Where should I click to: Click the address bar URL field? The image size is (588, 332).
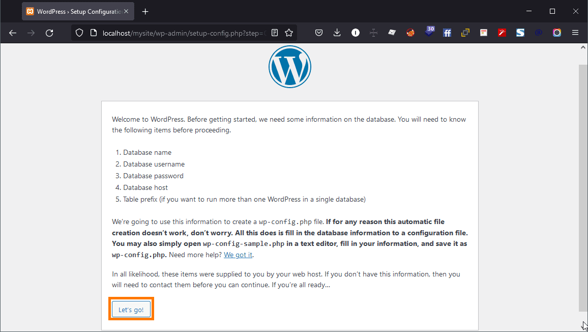(x=184, y=33)
